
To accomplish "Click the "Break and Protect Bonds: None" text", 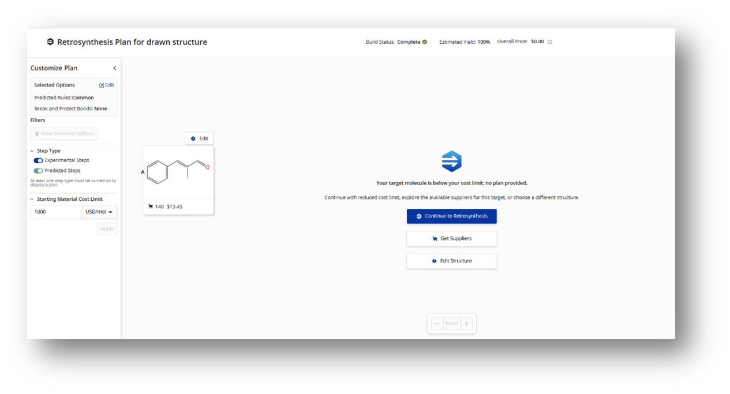I will [x=70, y=108].
